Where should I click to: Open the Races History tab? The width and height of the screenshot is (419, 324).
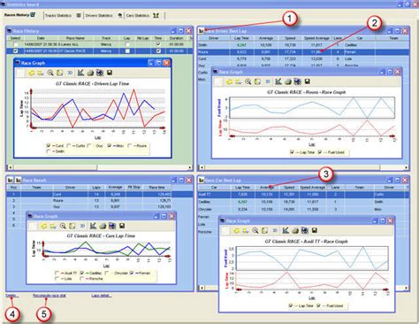click(19, 15)
